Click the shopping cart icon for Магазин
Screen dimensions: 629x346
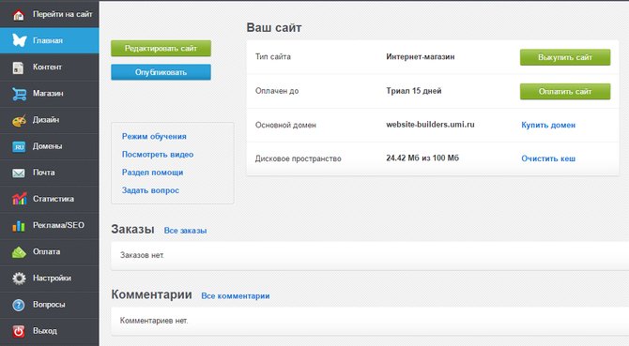[19, 94]
